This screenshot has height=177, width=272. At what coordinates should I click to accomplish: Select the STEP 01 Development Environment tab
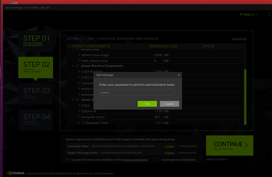click(x=36, y=41)
